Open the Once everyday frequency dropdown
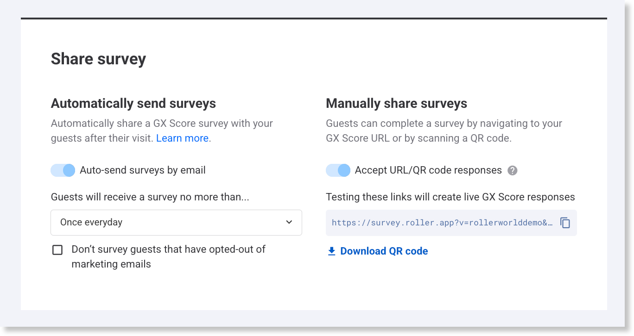The height and width of the screenshot is (336, 634). click(x=176, y=222)
